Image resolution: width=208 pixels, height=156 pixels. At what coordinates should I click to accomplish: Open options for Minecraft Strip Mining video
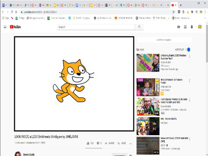click(x=189, y=139)
